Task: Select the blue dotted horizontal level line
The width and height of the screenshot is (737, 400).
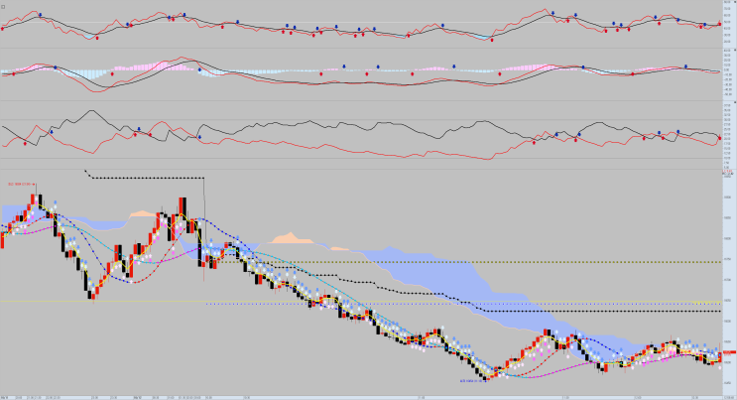Action: [x=463, y=304]
